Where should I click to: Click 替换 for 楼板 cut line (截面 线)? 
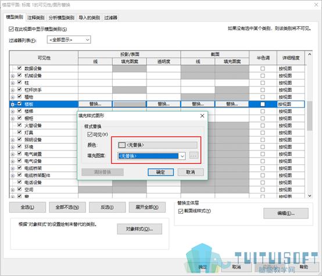point(198,104)
